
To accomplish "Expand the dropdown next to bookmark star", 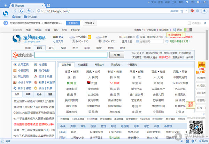I will [186, 11].
